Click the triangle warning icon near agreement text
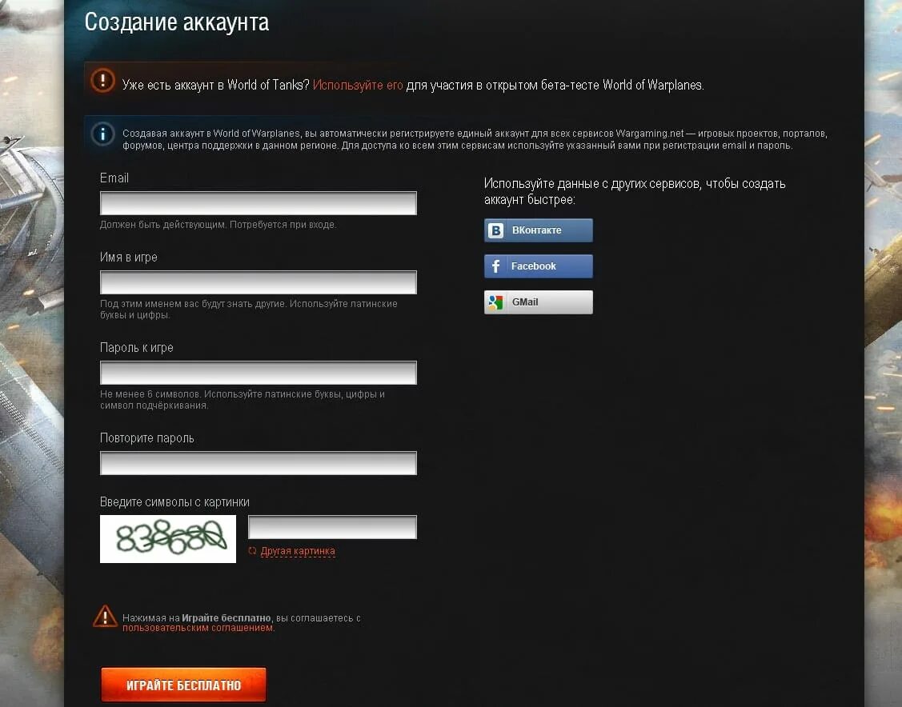The height and width of the screenshot is (707, 902). [105, 617]
